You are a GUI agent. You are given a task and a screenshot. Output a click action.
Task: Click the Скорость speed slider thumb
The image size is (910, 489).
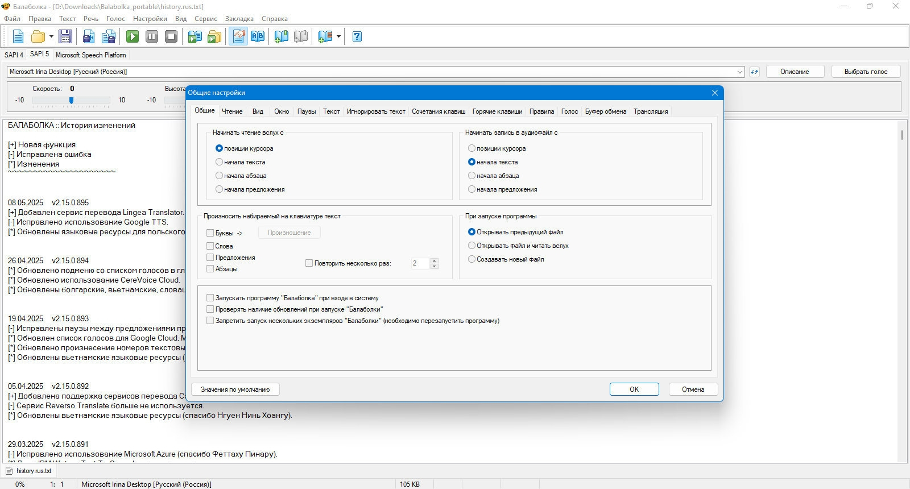[x=71, y=100]
